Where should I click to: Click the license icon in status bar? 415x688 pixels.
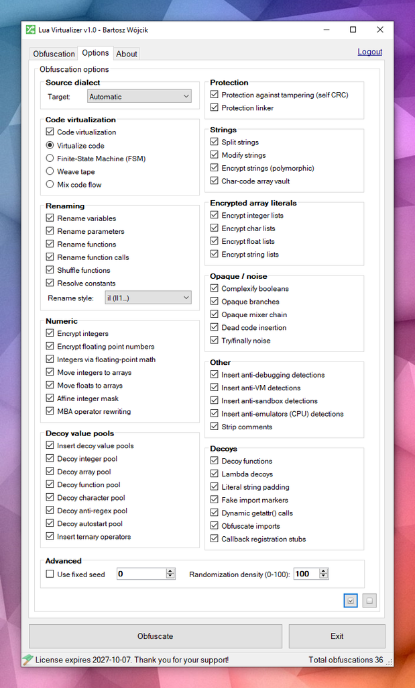[x=28, y=660]
